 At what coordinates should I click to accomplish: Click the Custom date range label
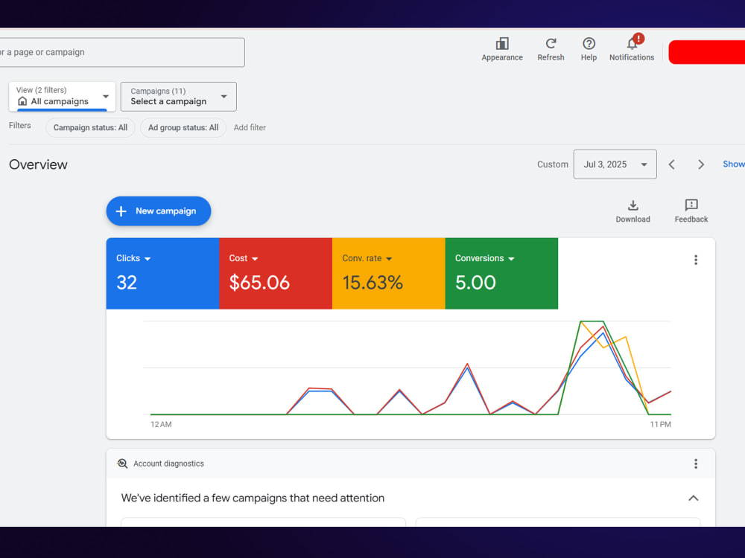tap(553, 164)
